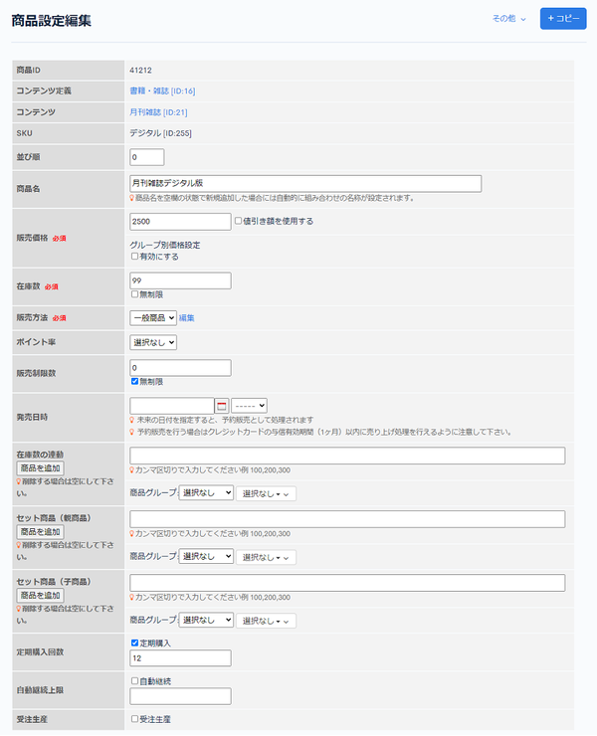Viewport: 597px width, 736px height.
Task: Click 商品を追加 under 在庫数の連動
Action: tap(41, 468)
